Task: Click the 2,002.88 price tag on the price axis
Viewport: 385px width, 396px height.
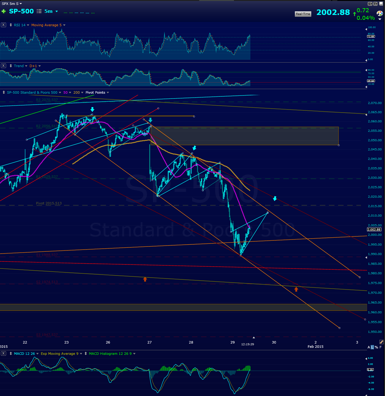Action: coord(374,229)
